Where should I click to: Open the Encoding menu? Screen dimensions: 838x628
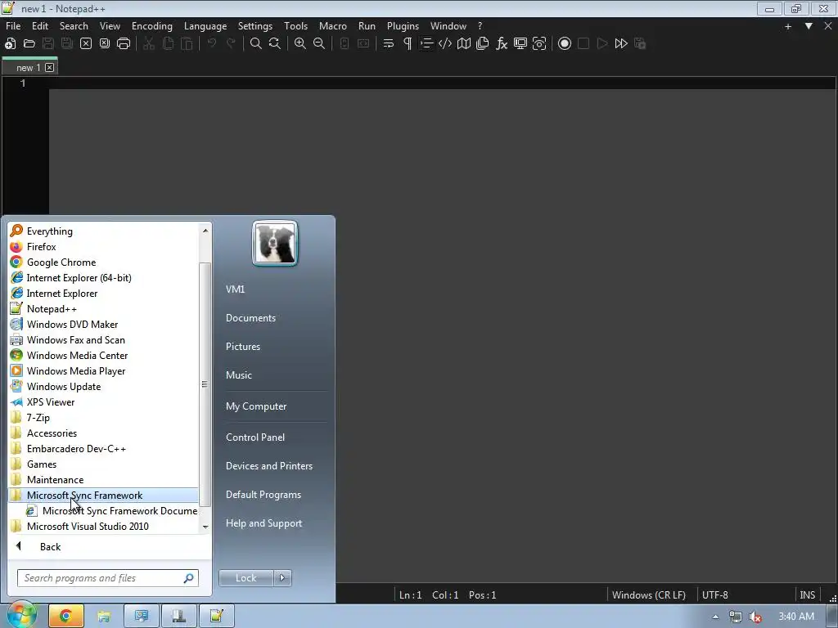tap(152, 25)
